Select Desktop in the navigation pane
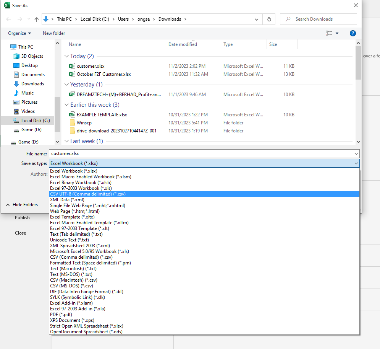This screenshot has height=349, width=380. (x=26, y=65)
